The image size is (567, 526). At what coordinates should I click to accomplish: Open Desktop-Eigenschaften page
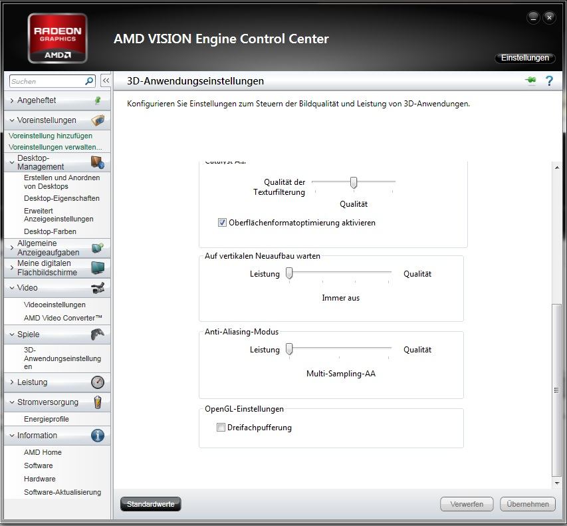[x=61, y=198]
